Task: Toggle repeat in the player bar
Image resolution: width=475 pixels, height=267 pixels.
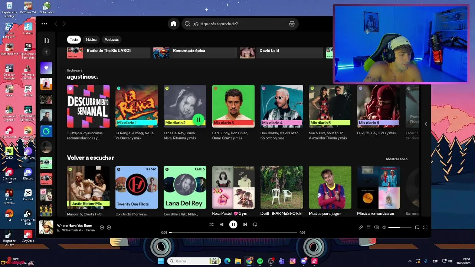Action: point(255,224)
